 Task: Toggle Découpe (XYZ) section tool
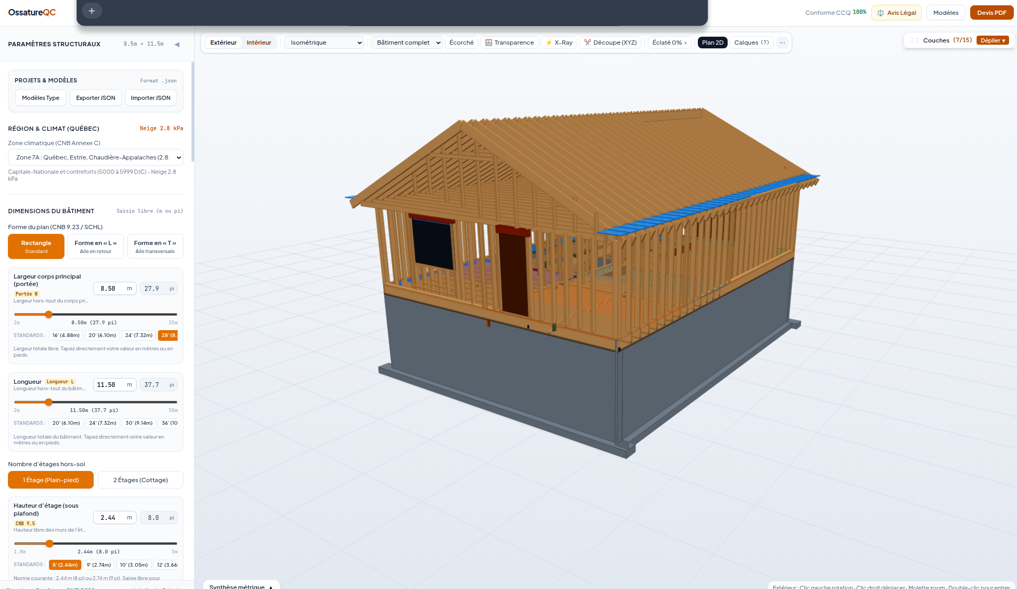point(610,43)
